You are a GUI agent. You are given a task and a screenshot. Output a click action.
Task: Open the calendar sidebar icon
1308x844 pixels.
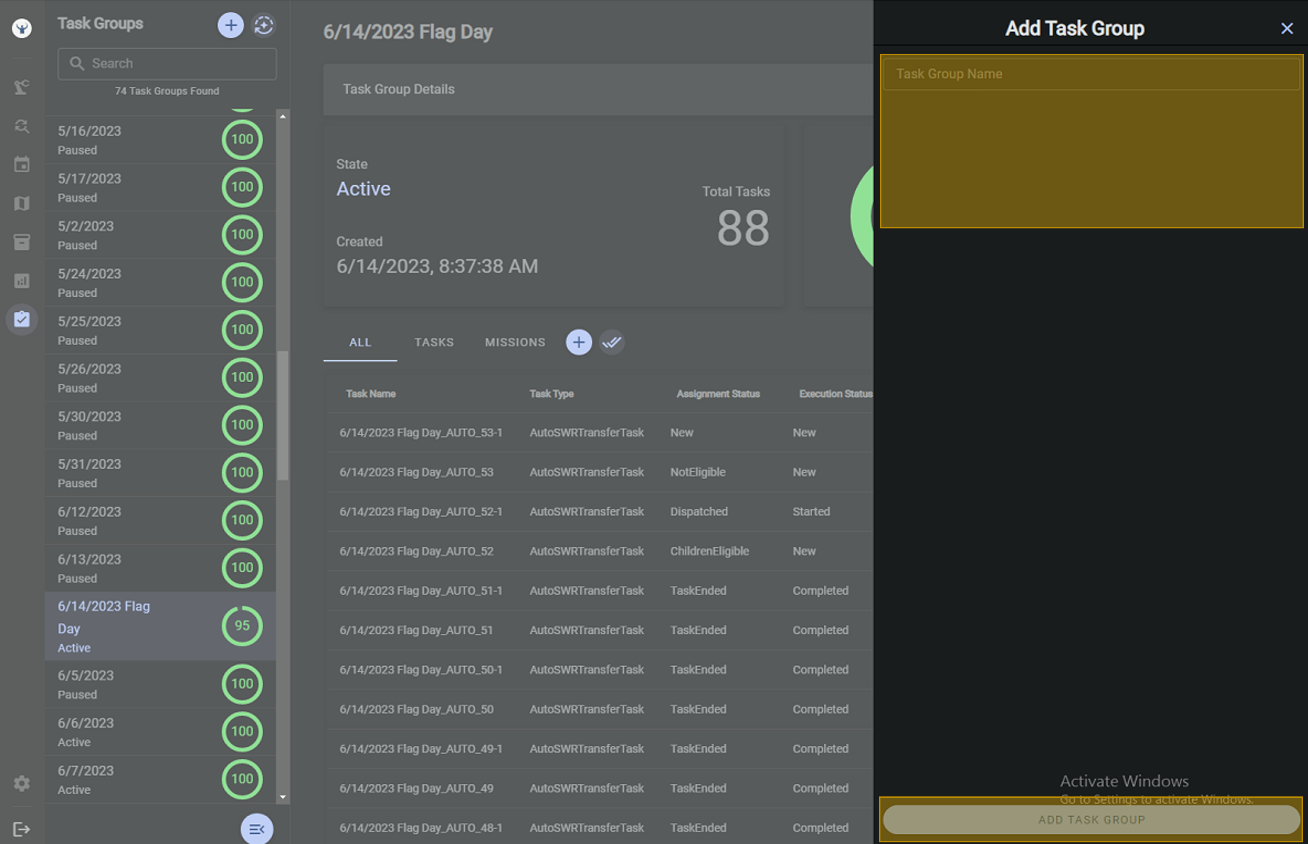tap(22, 164)
